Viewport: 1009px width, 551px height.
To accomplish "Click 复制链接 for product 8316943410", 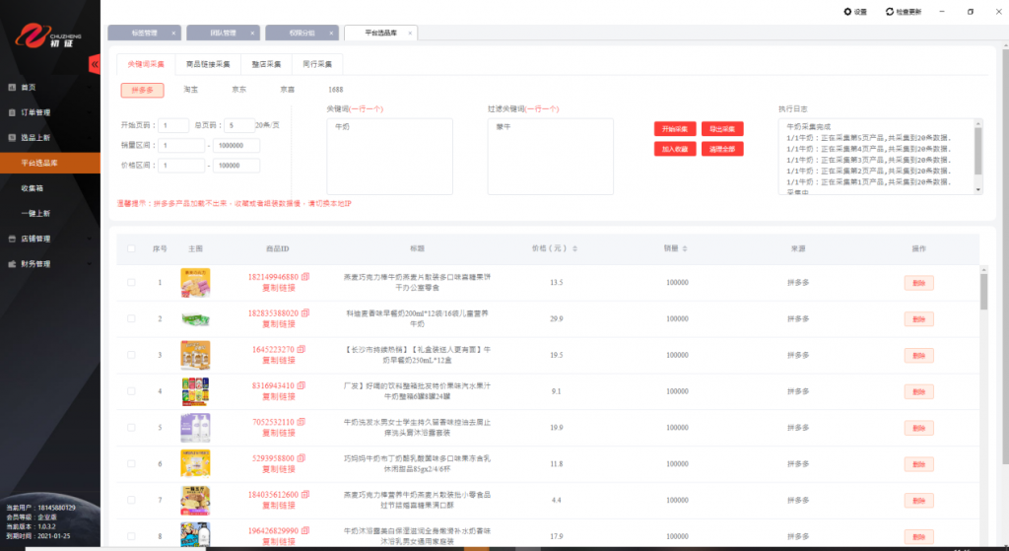I will pyautogui.click(x=279, y=396).
